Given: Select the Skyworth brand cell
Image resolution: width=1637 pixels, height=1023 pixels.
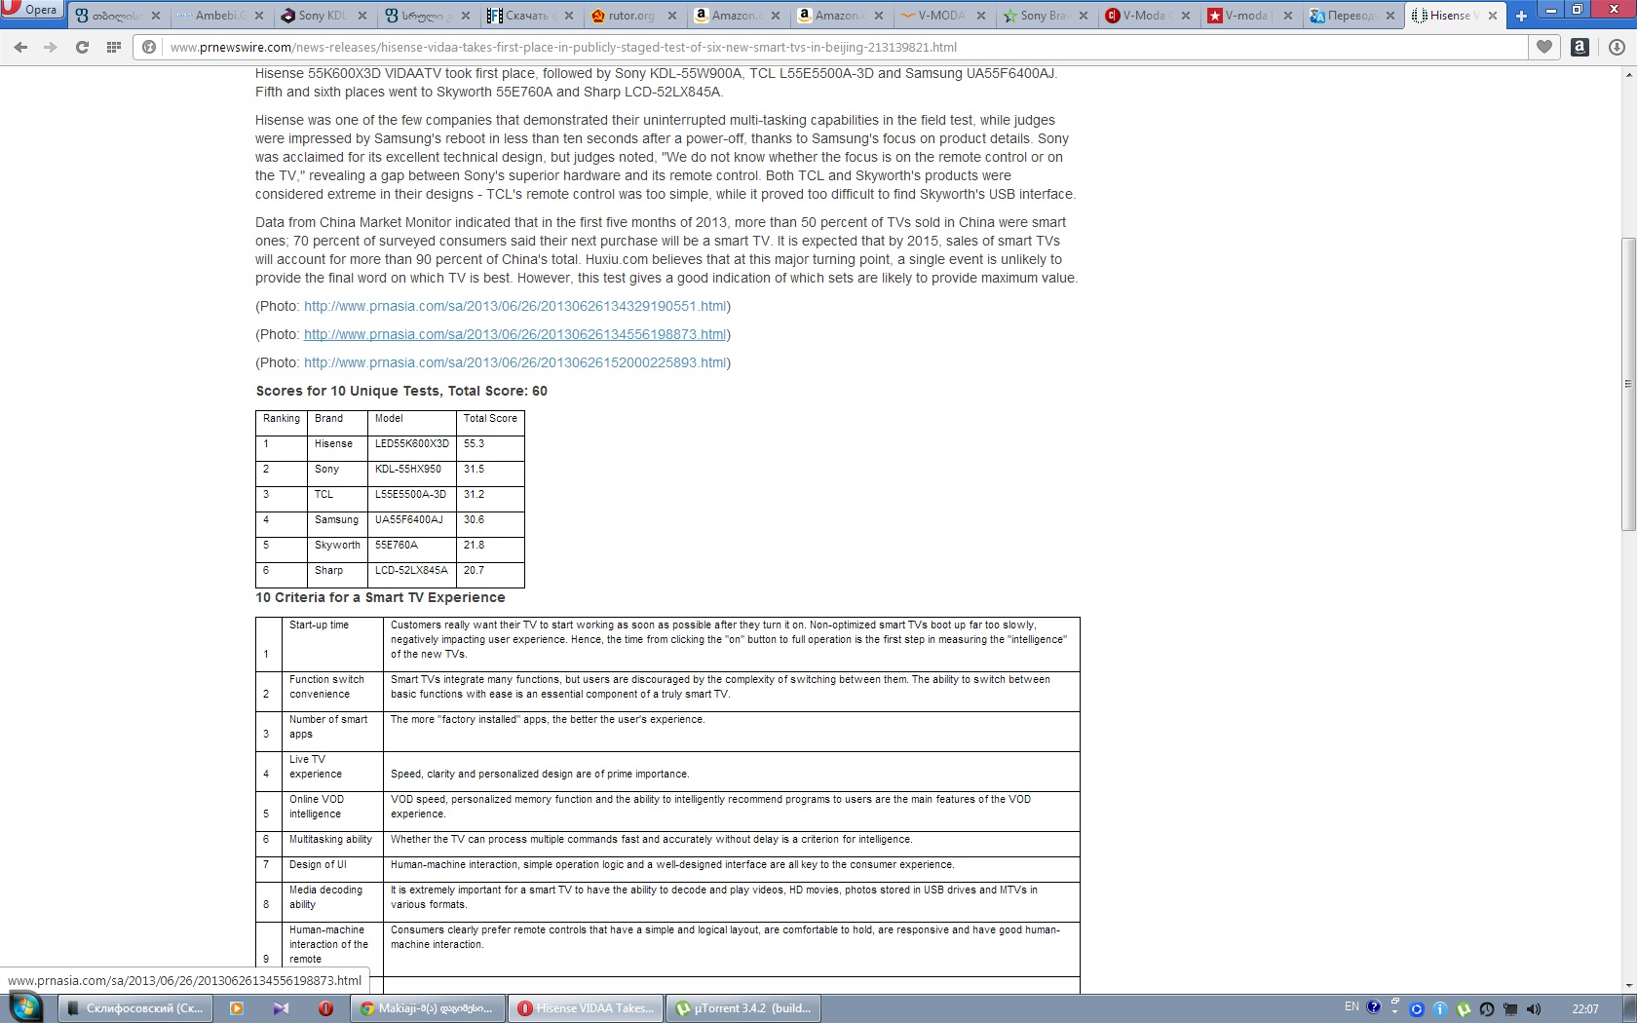Looking at the screenshot, I should click(x=338, y=549).
